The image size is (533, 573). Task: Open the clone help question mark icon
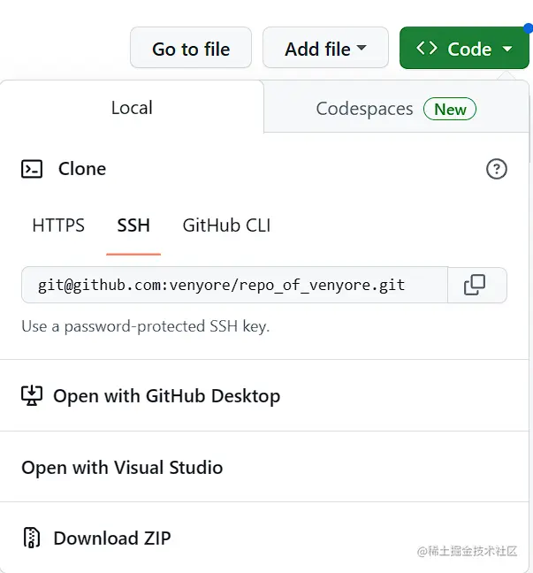click(x=497, y=169)
